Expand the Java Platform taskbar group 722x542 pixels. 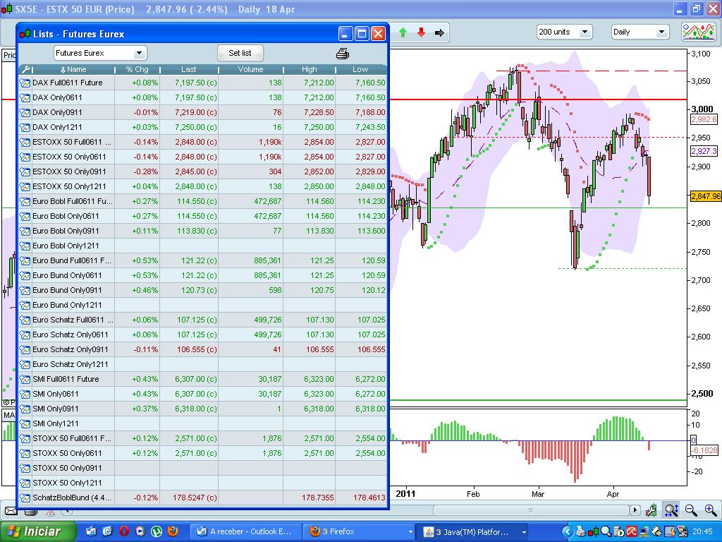[524, 532]
